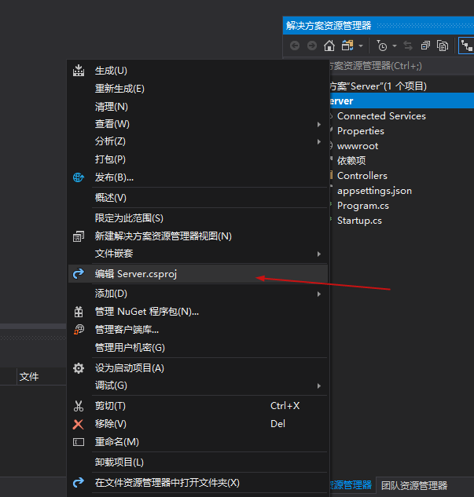Choose 设为启动项目(A)
The image size is (474, 497).
point(198,368)
